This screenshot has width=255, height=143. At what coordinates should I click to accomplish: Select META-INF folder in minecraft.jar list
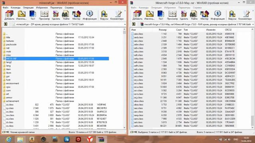pyautogui.click(x=56, y=58)
